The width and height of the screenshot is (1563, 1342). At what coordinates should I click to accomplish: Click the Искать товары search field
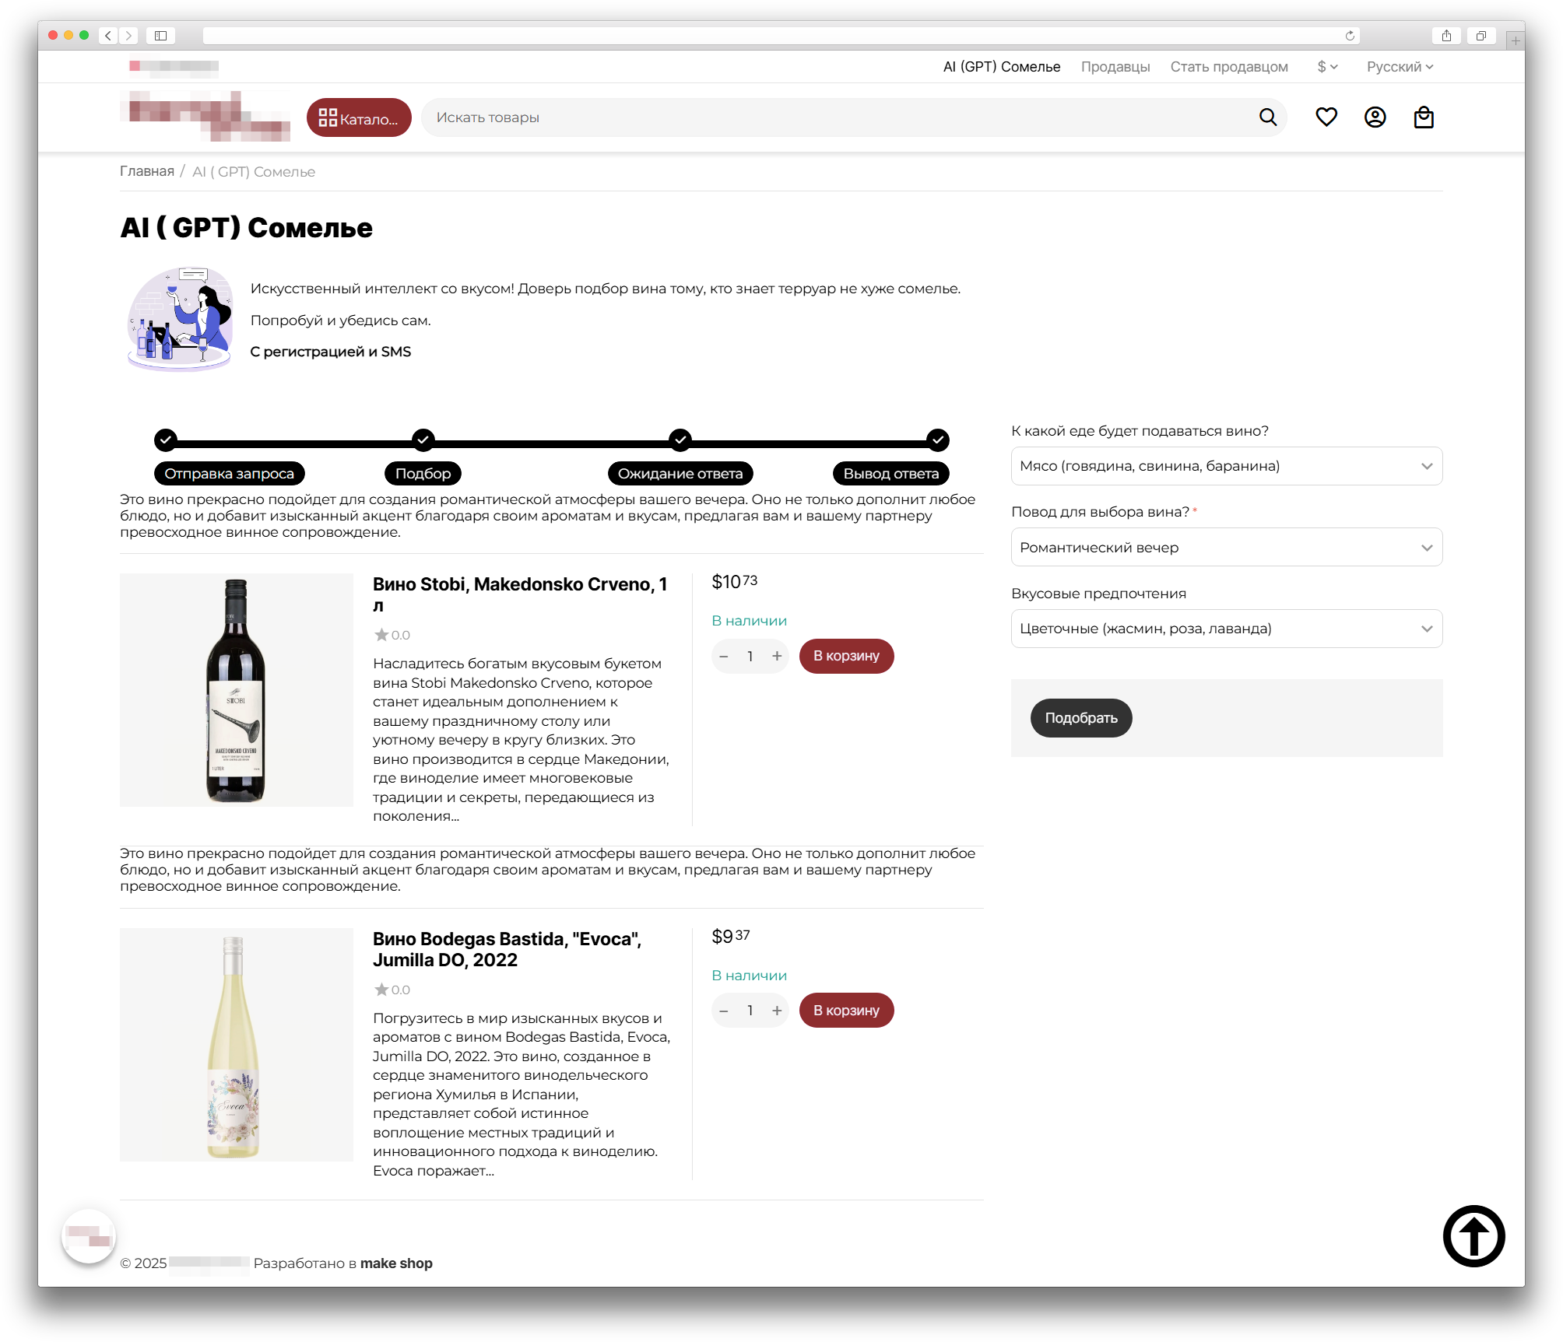click(x=841, y=117)
